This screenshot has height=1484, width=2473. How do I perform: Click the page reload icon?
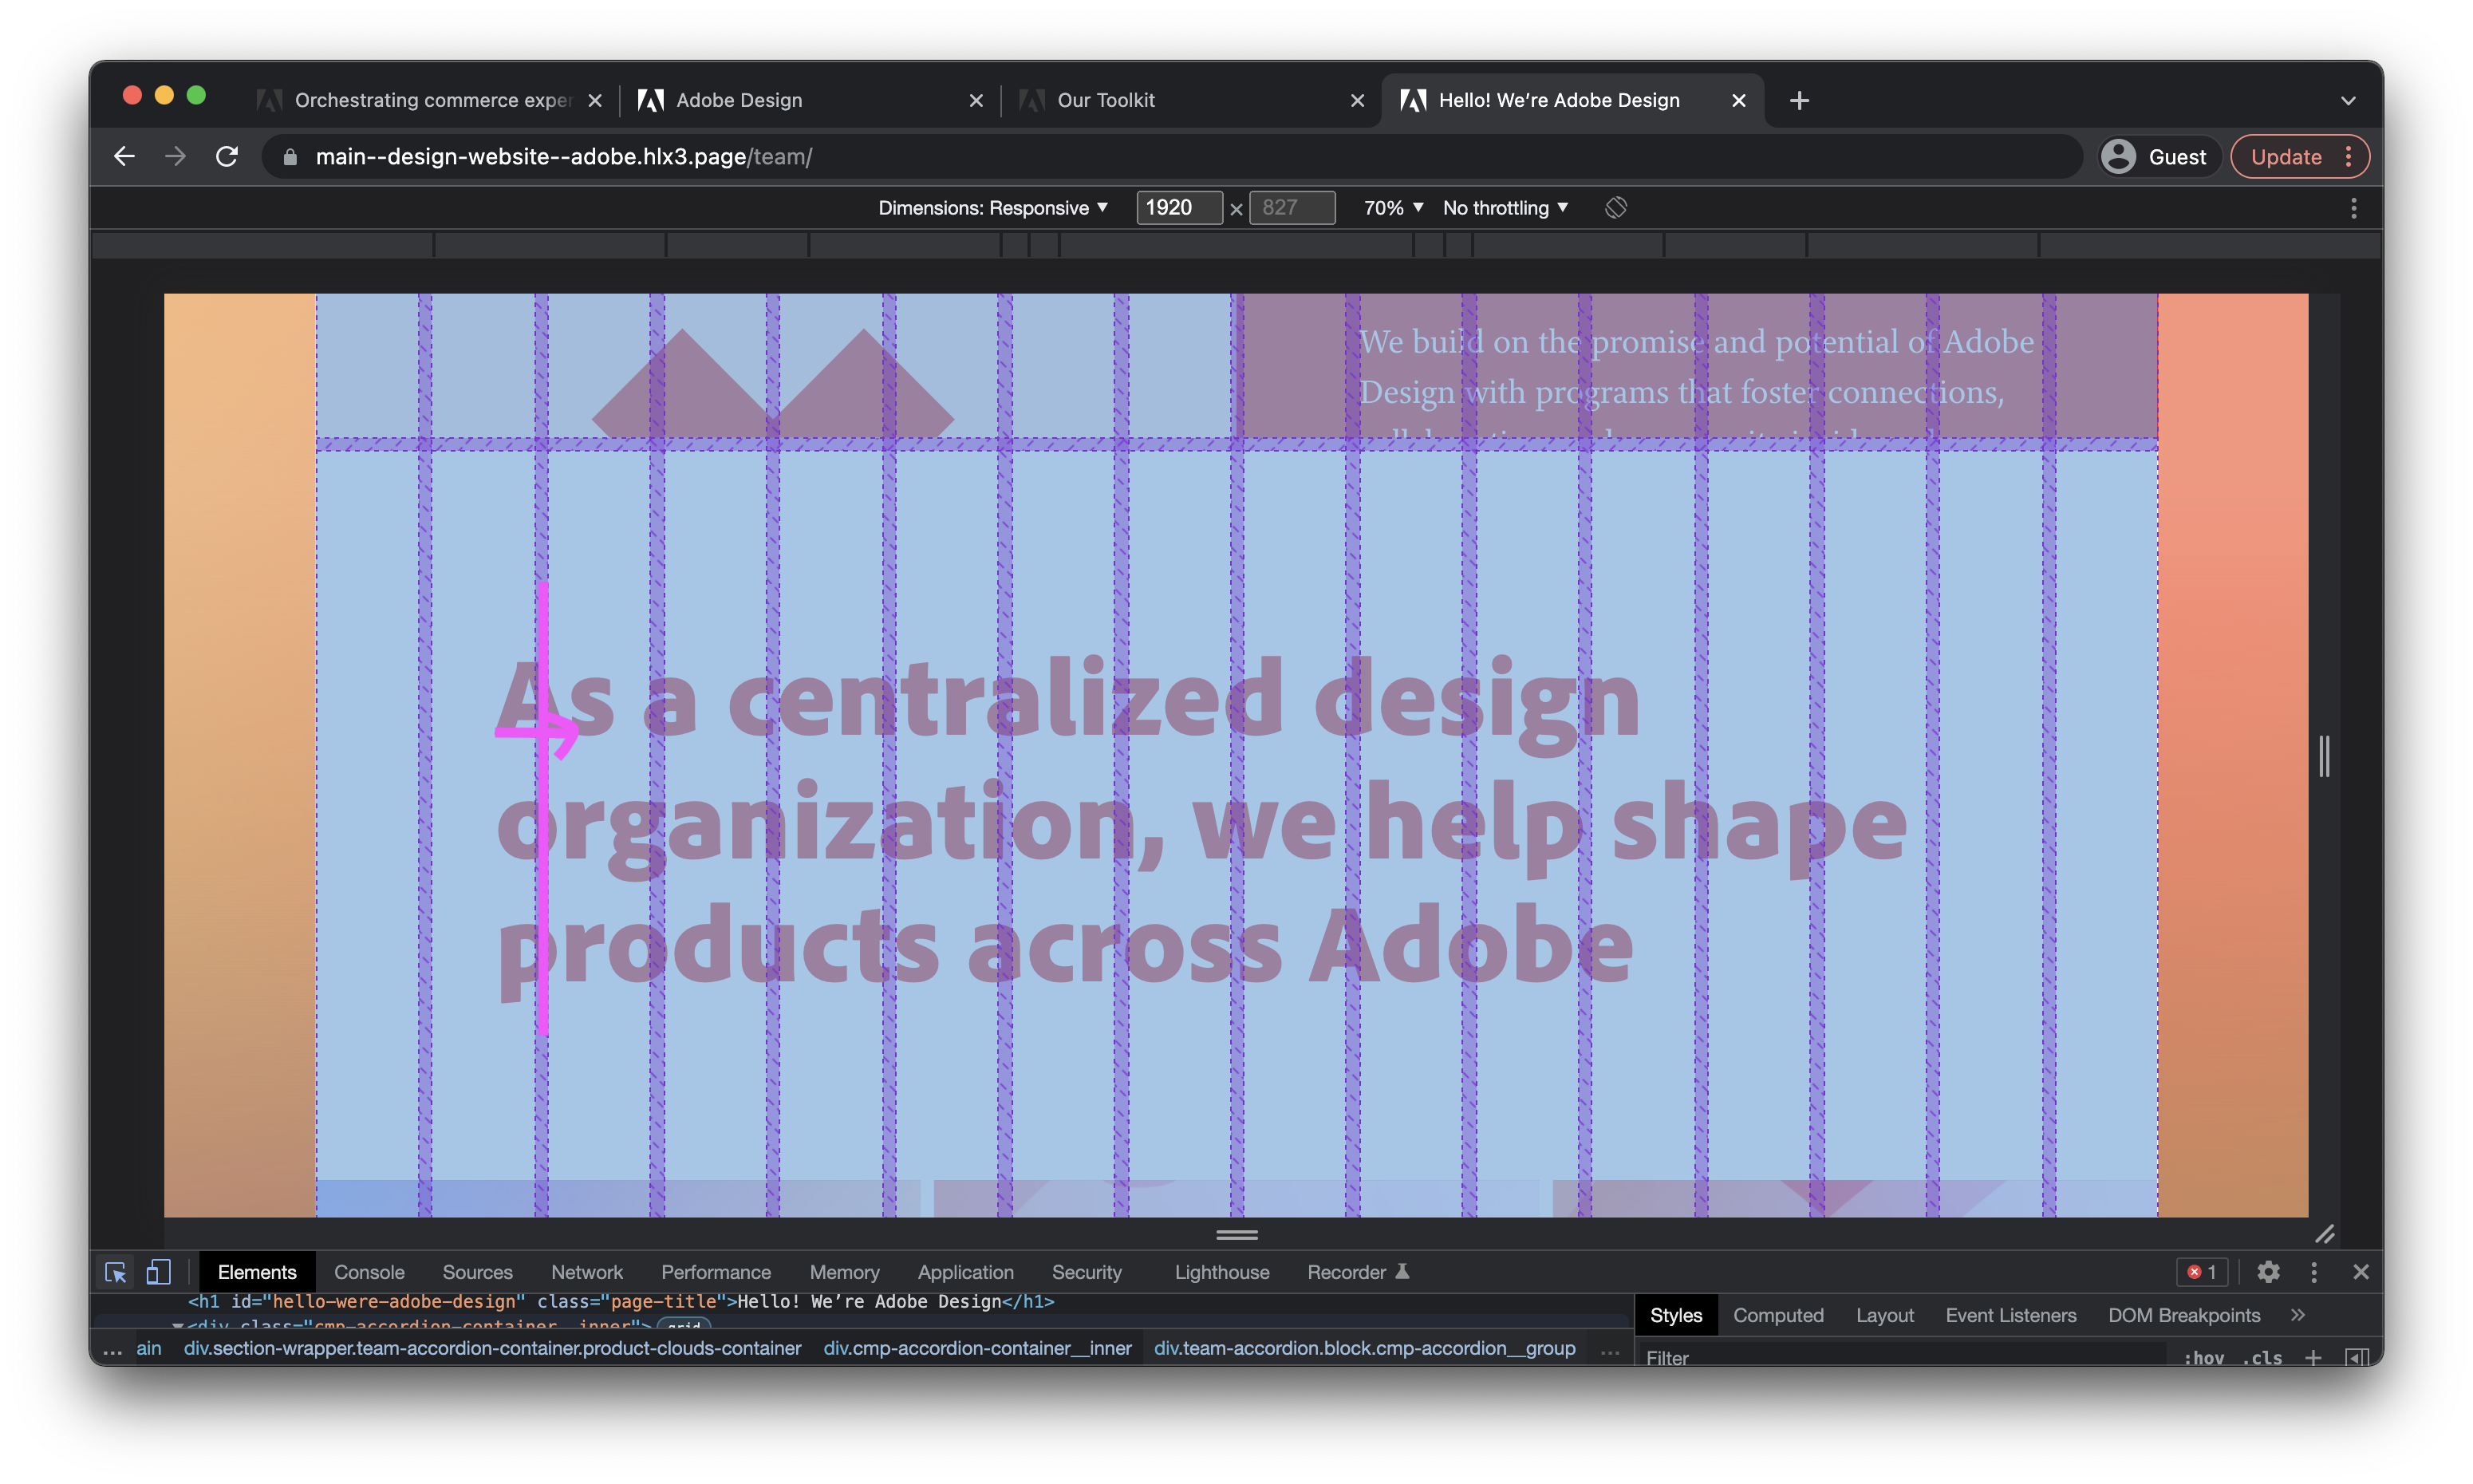point(227,156)
